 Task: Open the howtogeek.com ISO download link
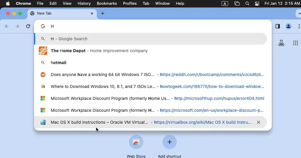pos(212,86)
